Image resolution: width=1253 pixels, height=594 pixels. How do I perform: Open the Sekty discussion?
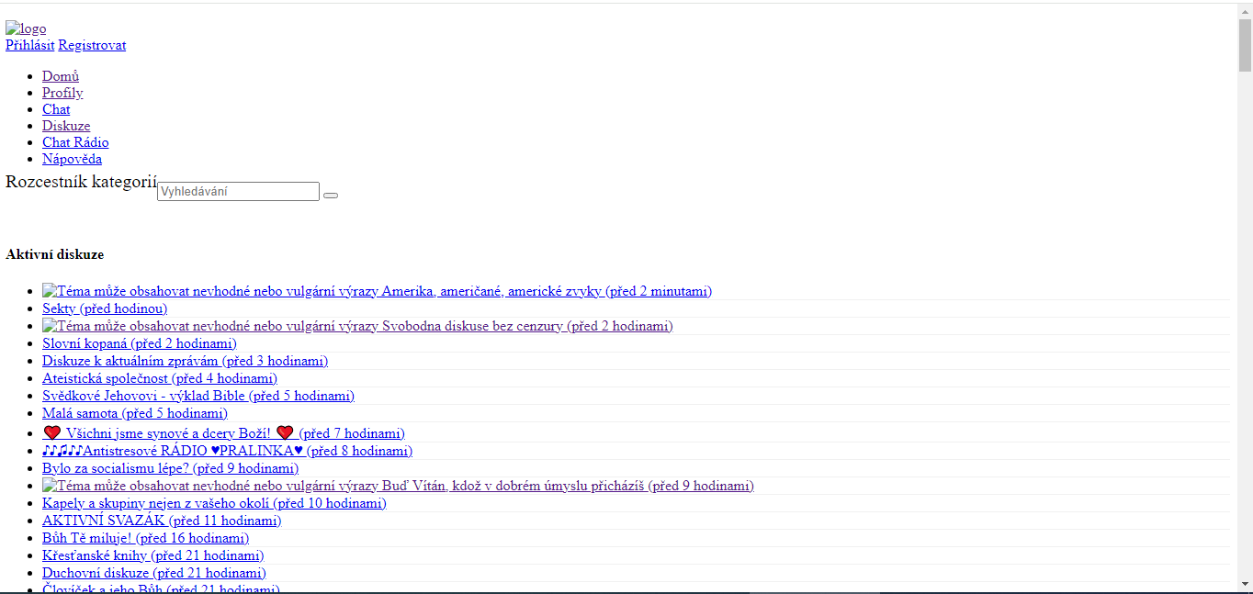coord(105,308)
